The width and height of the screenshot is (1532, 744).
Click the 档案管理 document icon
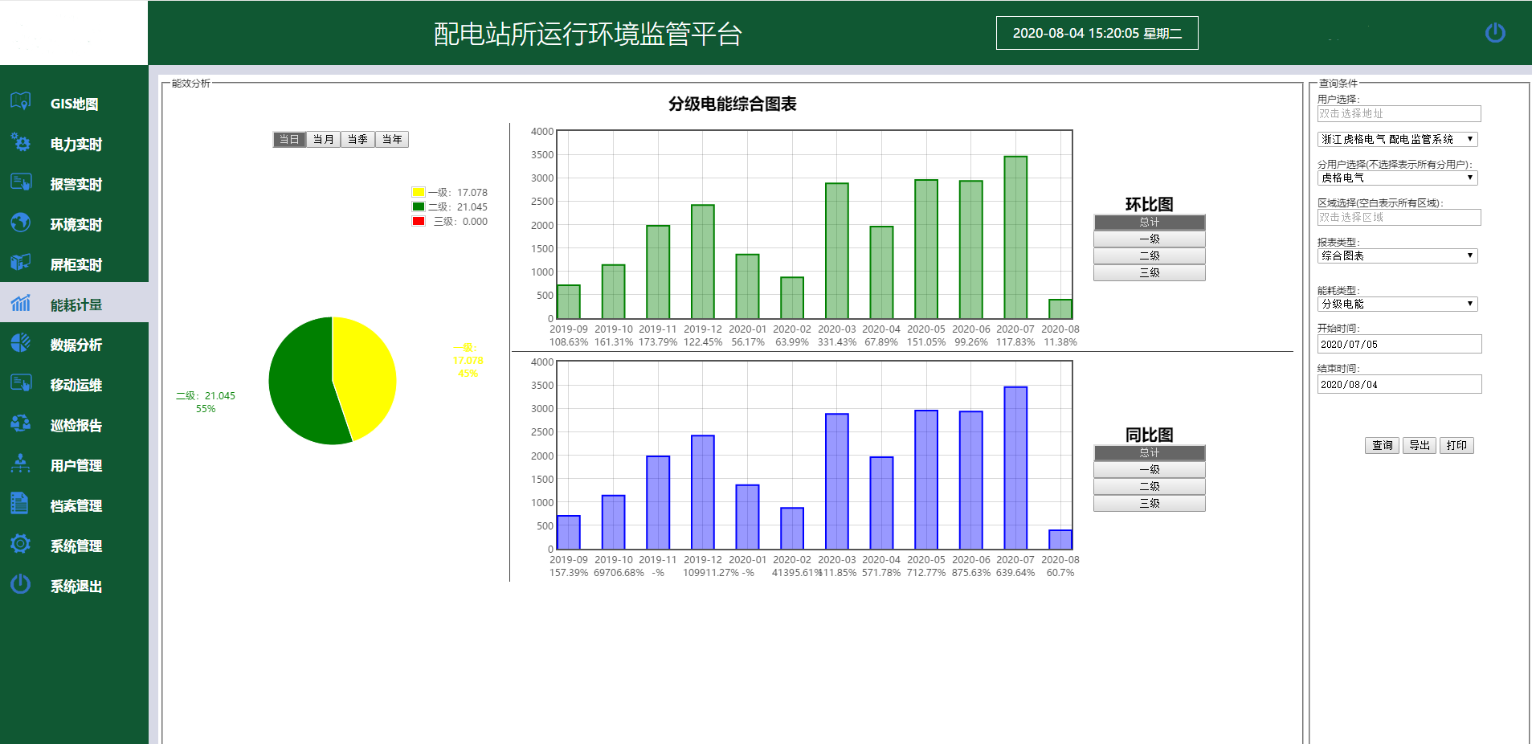pos(21,504)
